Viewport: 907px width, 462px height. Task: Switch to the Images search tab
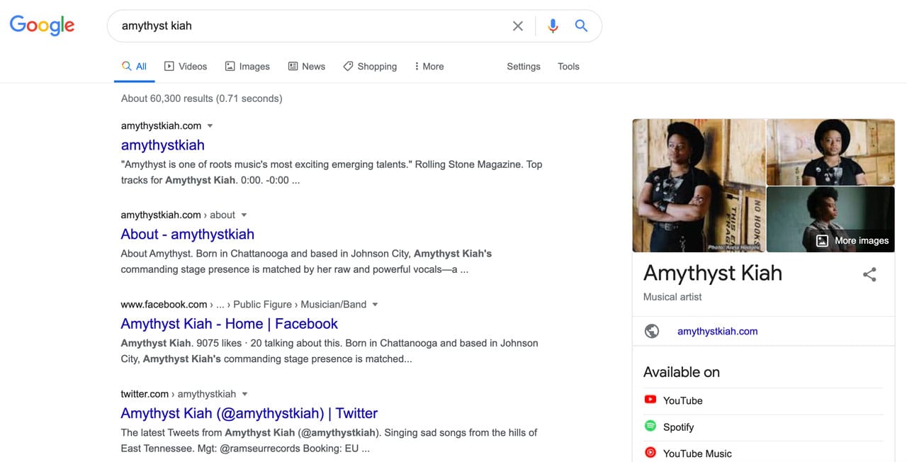[247, 66]
